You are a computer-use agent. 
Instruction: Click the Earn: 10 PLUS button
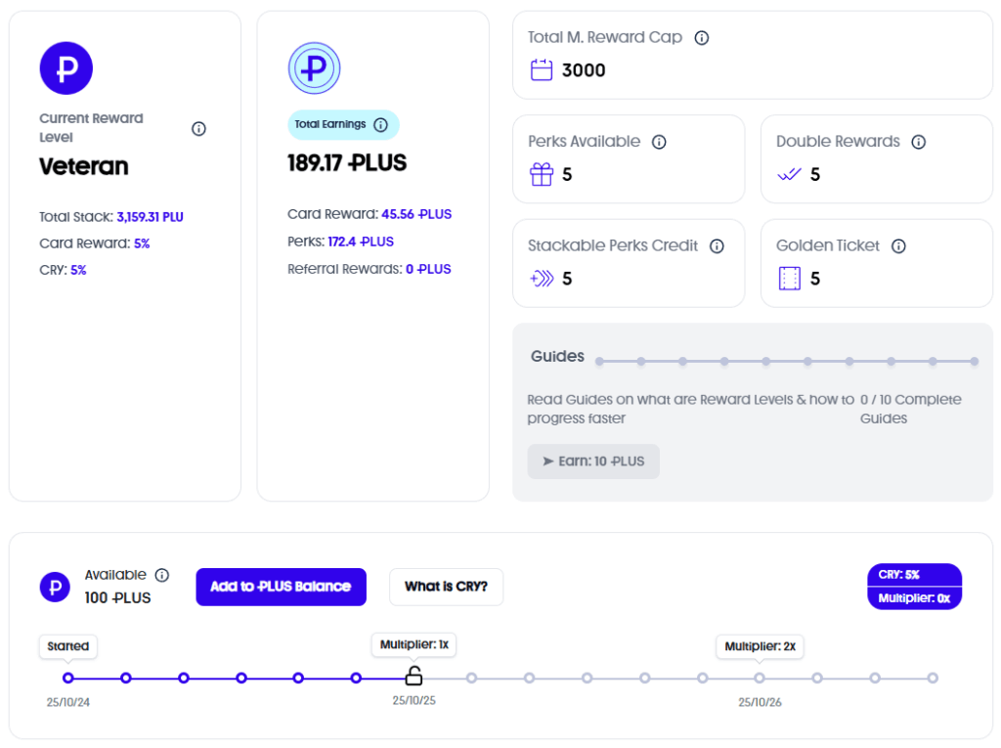click(593, 462)
